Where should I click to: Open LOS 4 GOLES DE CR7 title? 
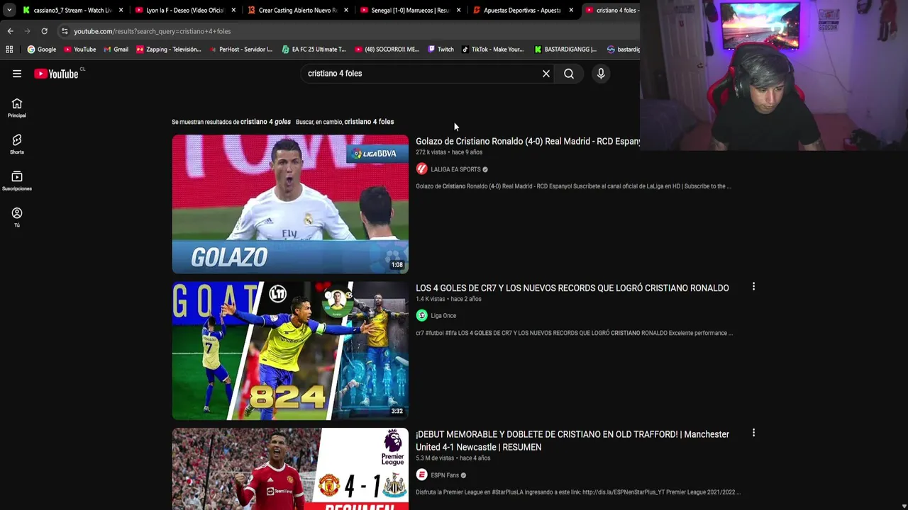(572, 288)
